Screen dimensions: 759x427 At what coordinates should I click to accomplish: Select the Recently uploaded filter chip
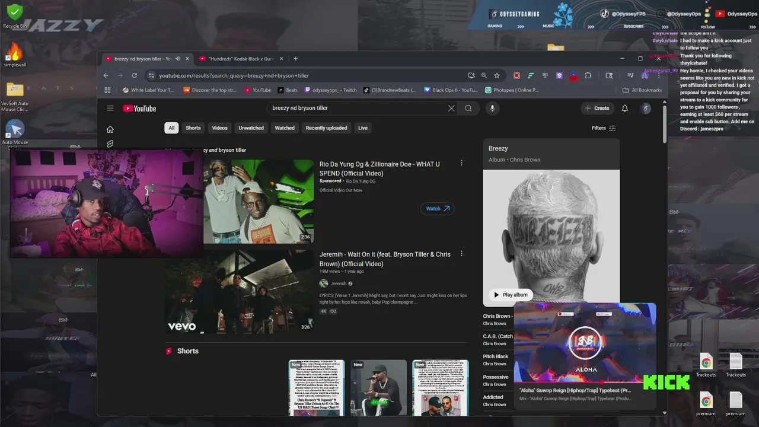click(x=326, y=128)
